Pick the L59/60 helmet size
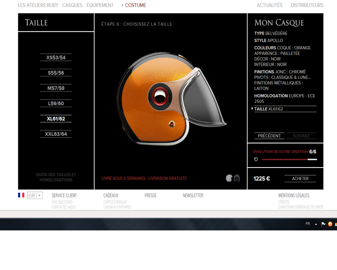The width and height of the screenshot is (337, 270). pyautogui.click(x=56, y=103)
